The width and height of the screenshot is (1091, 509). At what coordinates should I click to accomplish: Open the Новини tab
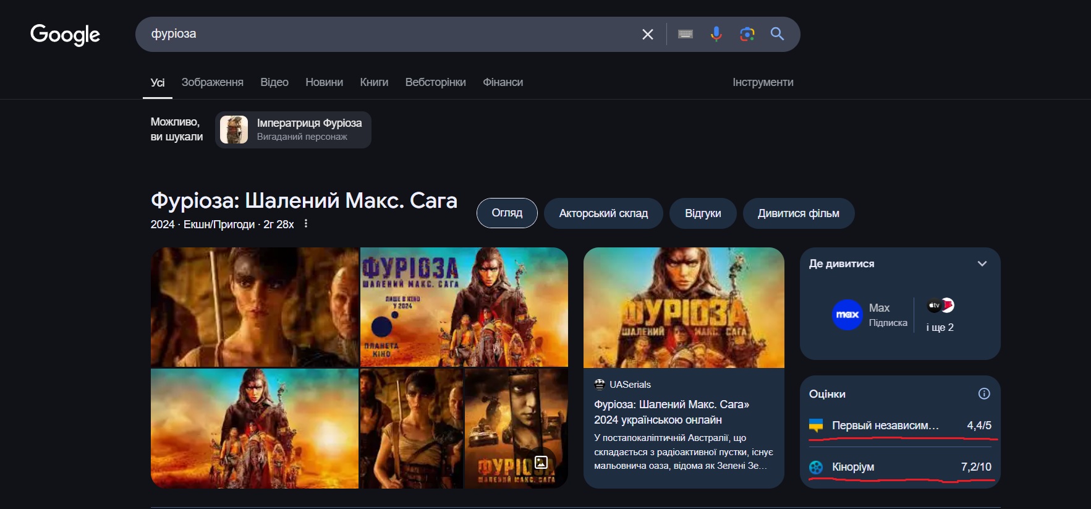pyautogui.click(x=324, y=82)
